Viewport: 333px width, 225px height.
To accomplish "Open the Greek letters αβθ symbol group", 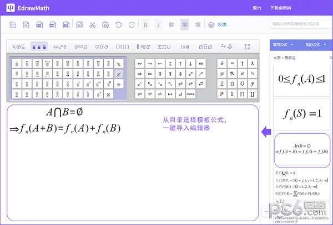I will [x=102, y=46].
